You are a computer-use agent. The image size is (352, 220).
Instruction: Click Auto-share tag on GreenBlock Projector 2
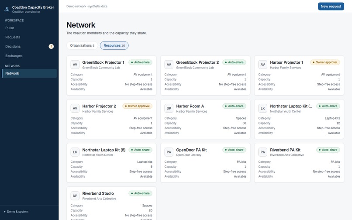click(234, 62)
